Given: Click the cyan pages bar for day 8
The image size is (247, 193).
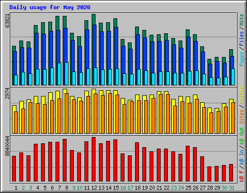Looking at the screenshot, I should 67,74.
